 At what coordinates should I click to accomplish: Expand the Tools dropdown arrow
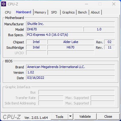pos(71,117)
